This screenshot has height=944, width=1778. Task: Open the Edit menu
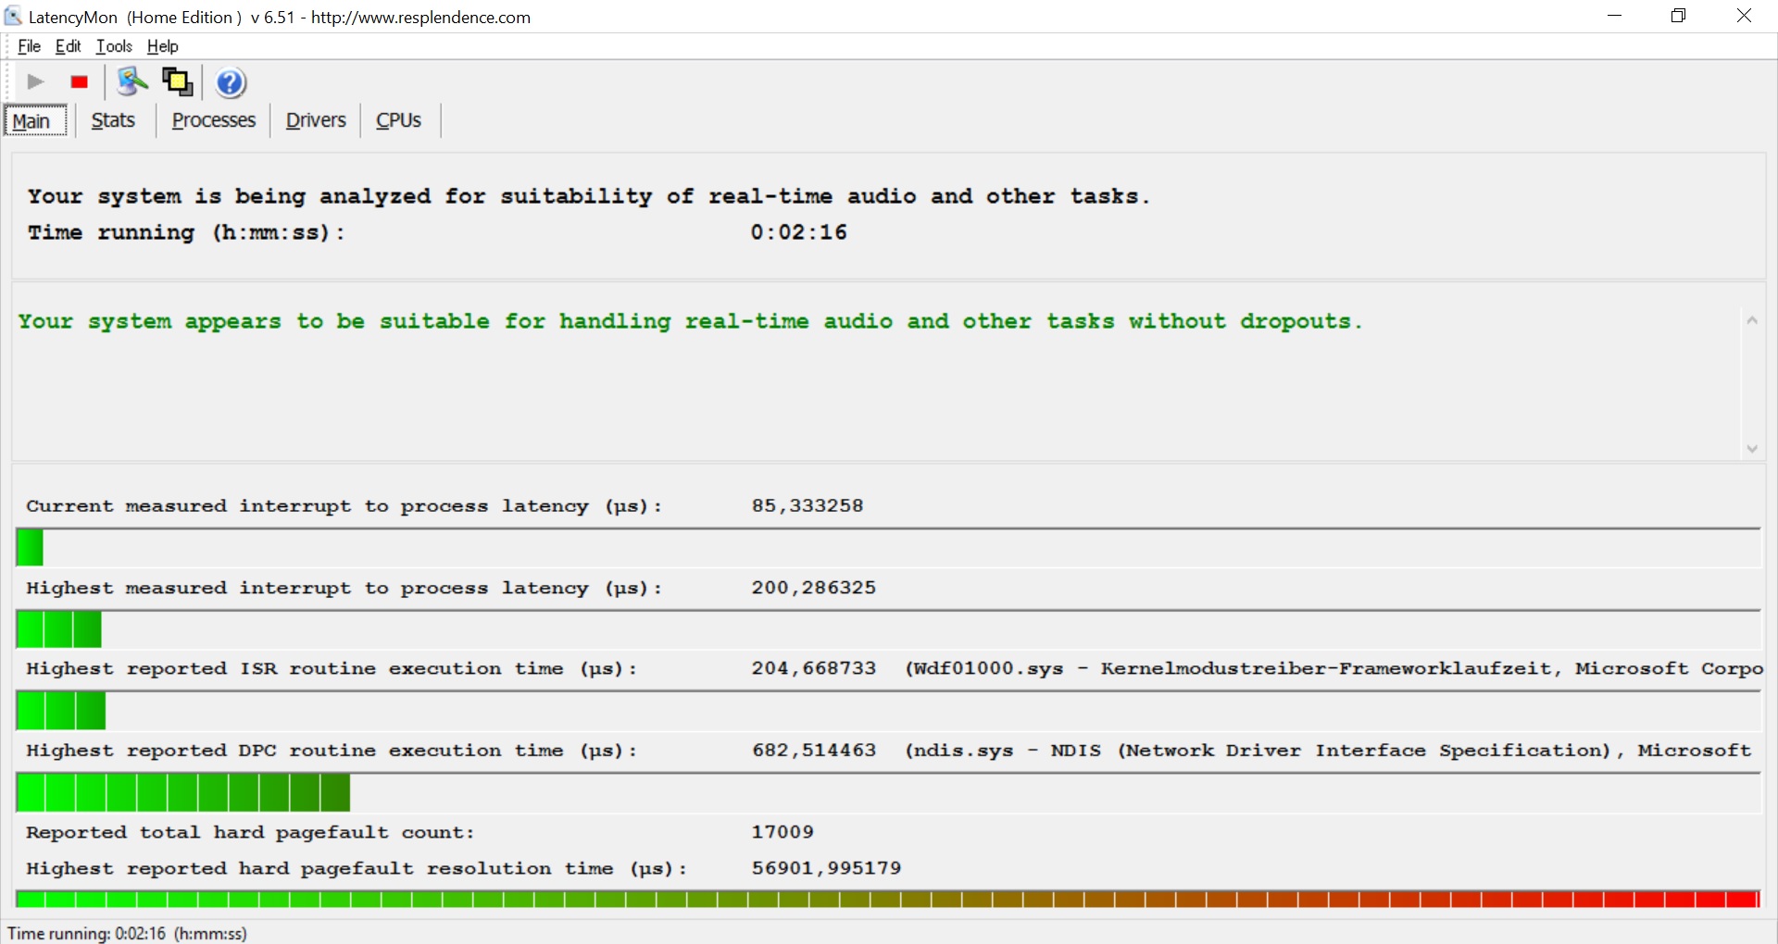[x=68, y=46]
